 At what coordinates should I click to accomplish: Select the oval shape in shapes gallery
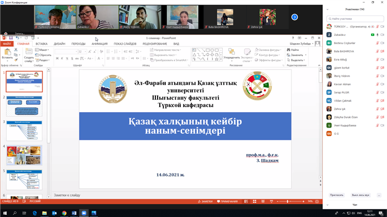tap(212, 50)
